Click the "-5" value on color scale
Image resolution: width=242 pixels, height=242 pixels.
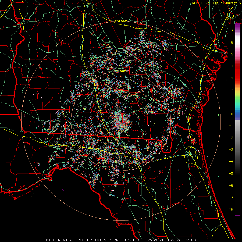[231, 173]
